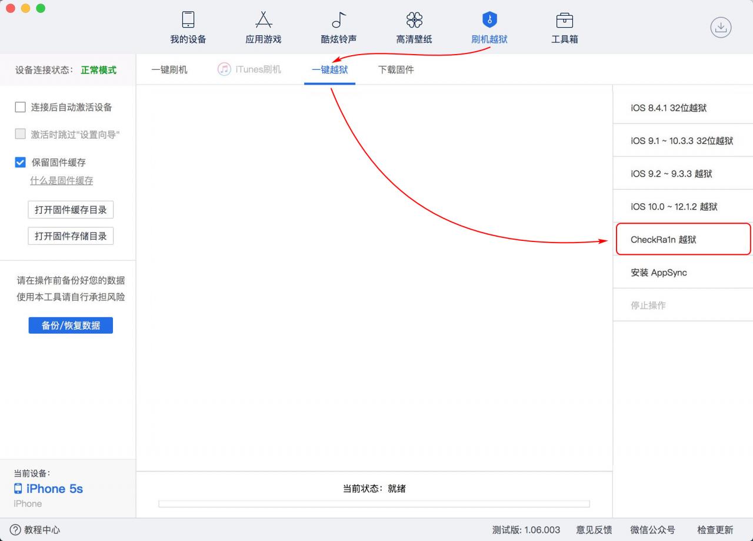Open 微信公众号 link

(653, 530)
